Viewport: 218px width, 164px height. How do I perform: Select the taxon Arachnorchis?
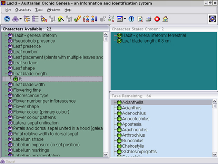135,130
